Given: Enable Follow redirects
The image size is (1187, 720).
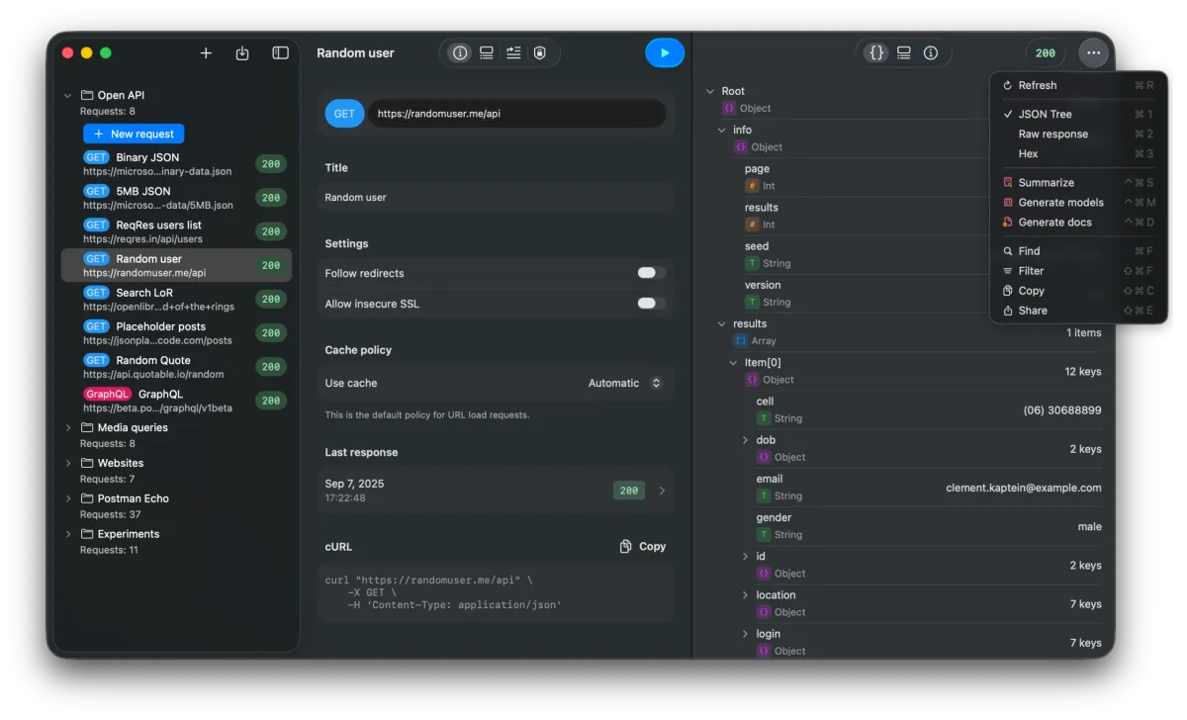Looking at the screenshot, I should 650,272.
